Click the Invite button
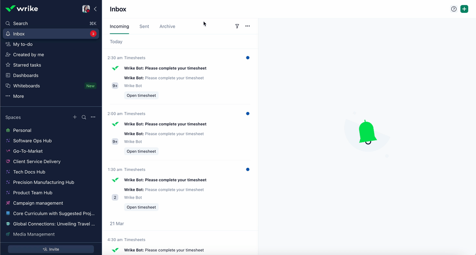Viewport: 476px width, 255px height. [x=51, y=249]
